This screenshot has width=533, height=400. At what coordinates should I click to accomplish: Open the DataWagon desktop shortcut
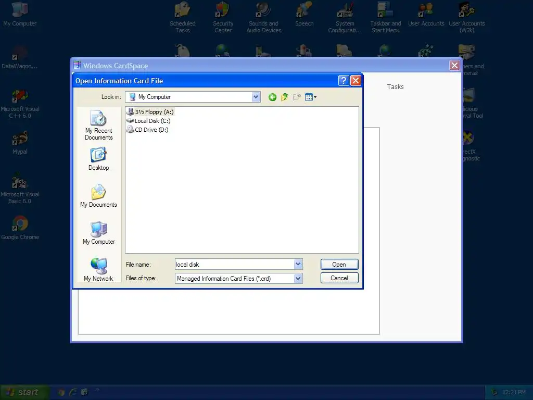[20, 57]
